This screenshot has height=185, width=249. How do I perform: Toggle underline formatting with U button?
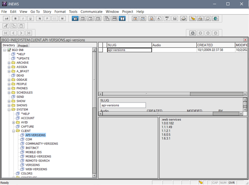click(31, 18)
